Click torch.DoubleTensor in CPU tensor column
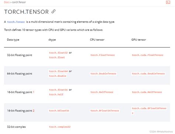Image resolution: width=175 pixels, height=134 pixels. [103, 74]
